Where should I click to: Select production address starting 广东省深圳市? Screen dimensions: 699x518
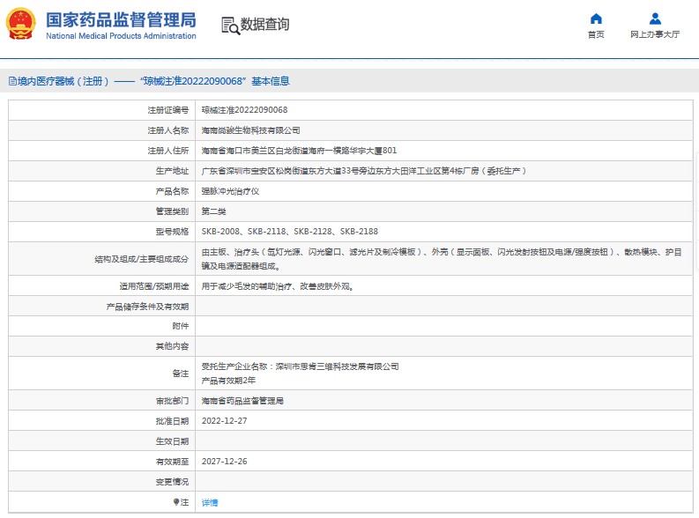click(x=364, y=171)
